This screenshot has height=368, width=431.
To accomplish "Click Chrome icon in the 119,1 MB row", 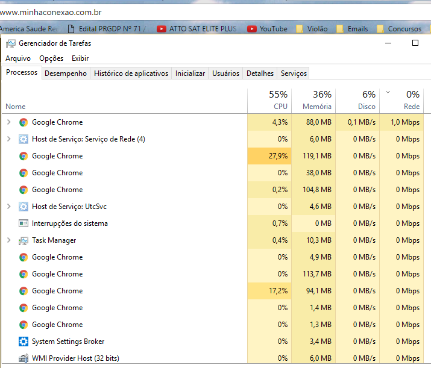I will 24,156.
